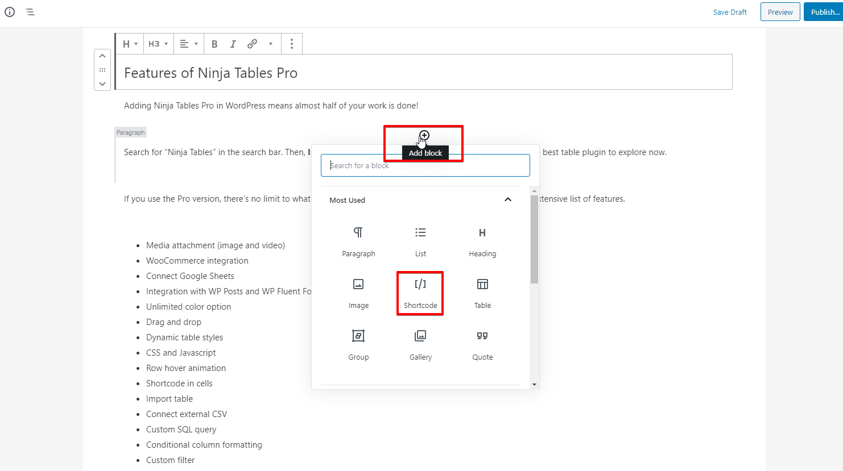Click the block inserter scrollbar thumb
This screenshot has width=843, height=471.
coord(534,239)
